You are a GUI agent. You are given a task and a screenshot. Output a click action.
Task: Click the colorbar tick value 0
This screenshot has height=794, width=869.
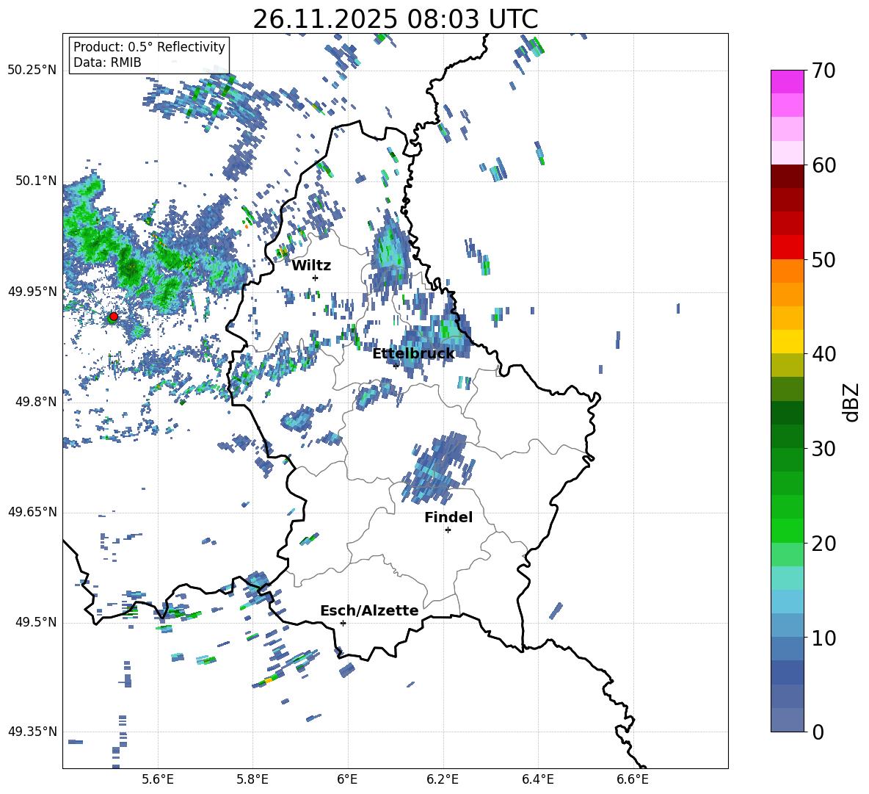[818, 732]
